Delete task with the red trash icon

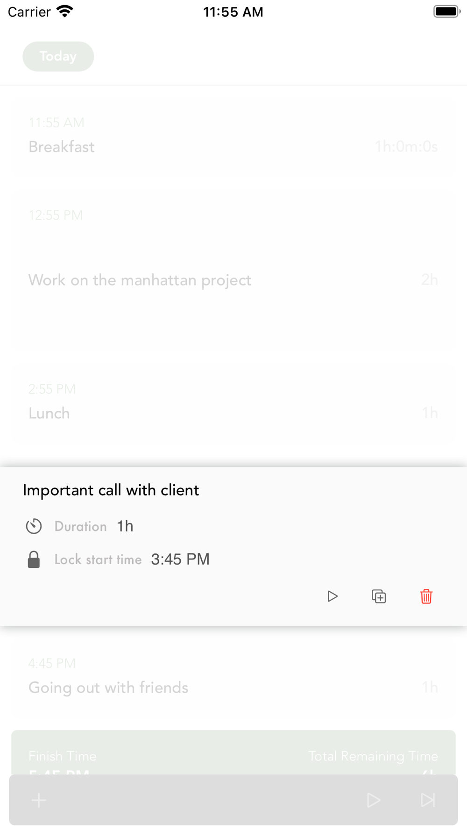pos(426,596)
